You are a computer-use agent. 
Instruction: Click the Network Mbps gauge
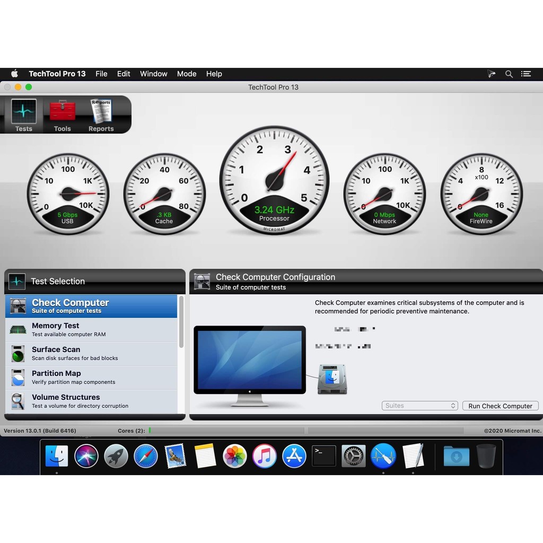(385, 194)
